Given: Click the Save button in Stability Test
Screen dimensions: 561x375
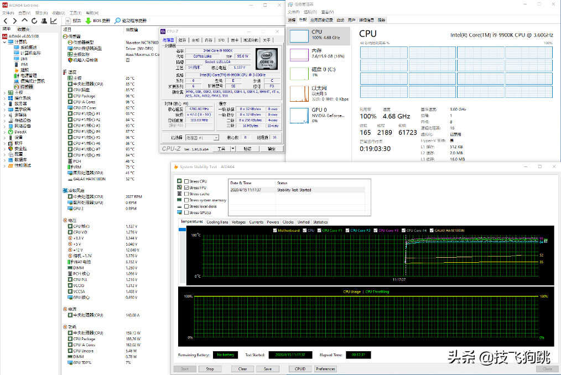Looking at the screenshot, I should (268, 369).
